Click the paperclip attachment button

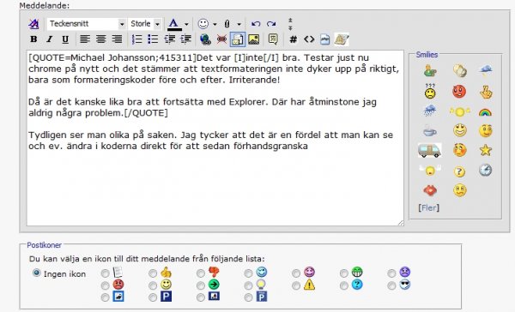click(227, 24)
